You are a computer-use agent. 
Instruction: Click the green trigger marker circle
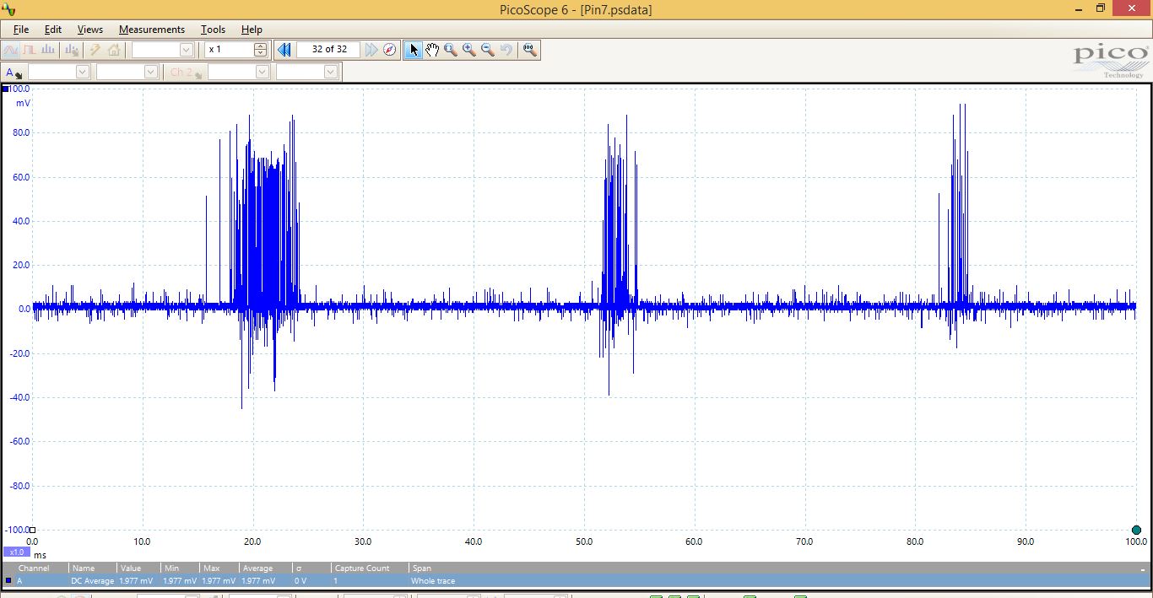pos(1136,530)
